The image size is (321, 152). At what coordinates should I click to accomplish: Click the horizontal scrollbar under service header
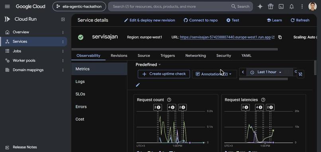click(x=174, y=49)
